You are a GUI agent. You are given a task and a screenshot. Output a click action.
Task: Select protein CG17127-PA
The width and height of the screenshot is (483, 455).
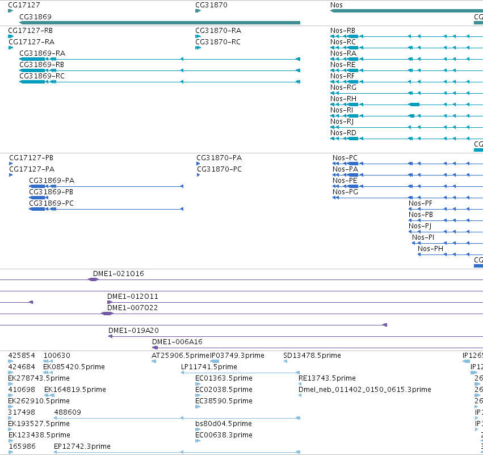[x=32, y=169]
